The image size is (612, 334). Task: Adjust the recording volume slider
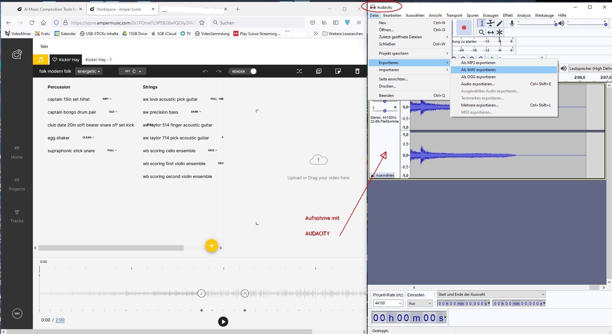tap(538, 23)
